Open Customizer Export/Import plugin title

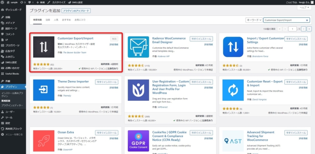(75, 38)
